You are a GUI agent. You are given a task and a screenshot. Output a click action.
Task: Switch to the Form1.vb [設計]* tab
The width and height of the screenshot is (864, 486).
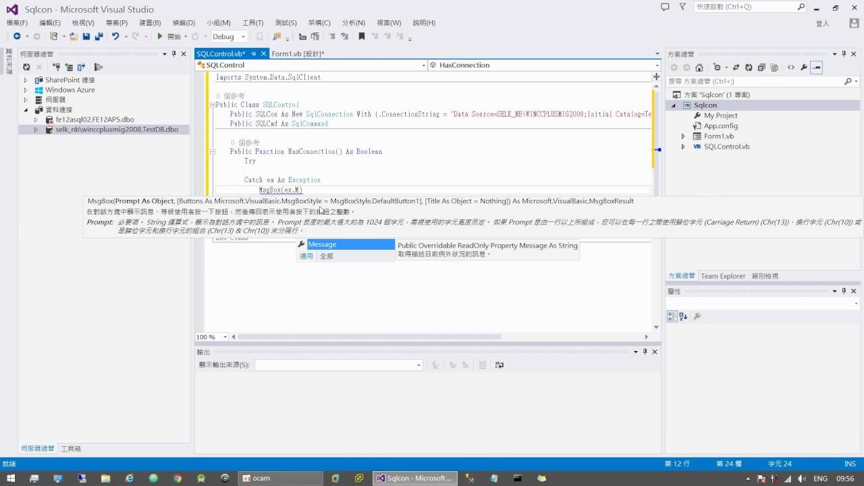click(x=298, y=54)
